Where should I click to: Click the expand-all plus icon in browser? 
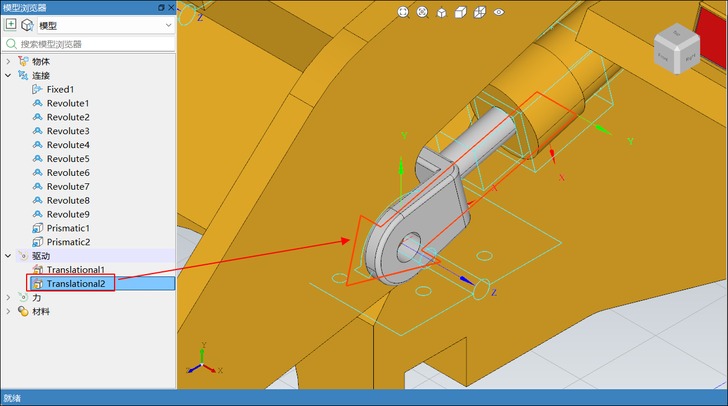[10, 25]
